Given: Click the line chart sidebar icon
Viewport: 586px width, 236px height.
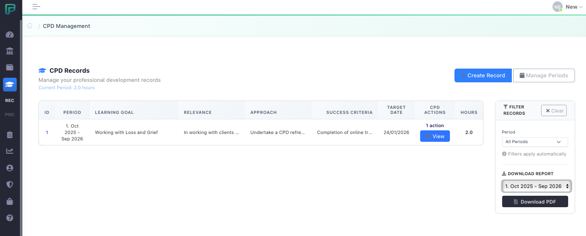Looking at the screenshot, I should click(10, 151).
